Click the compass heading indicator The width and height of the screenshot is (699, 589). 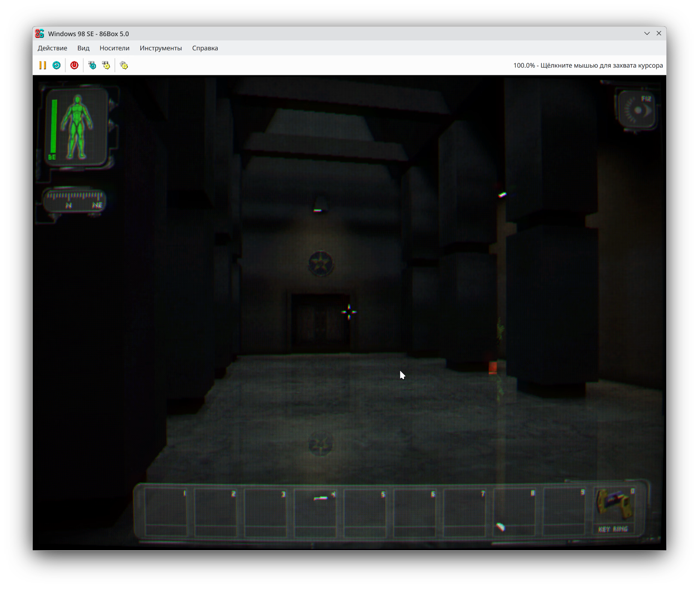pyautogui.click(x=74, y=200)
